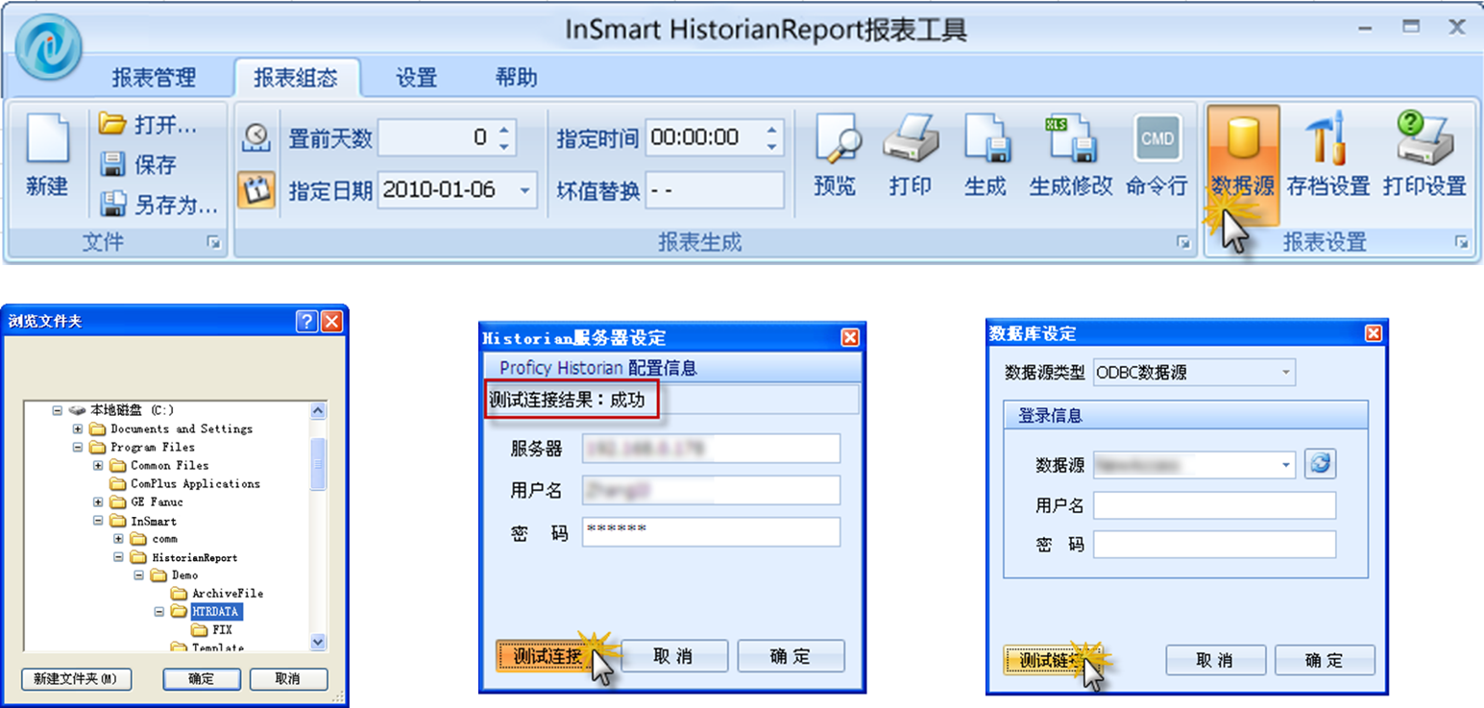Open the 文件 group dialog launcher
This screenshot has width=1484, height=708.
pyautogui.click(x=213, y=243)
